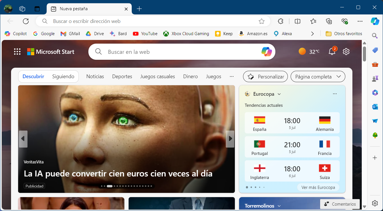The image size is (383, 211).
Task: Open the Noticias tab
Action: pos(95,76)
